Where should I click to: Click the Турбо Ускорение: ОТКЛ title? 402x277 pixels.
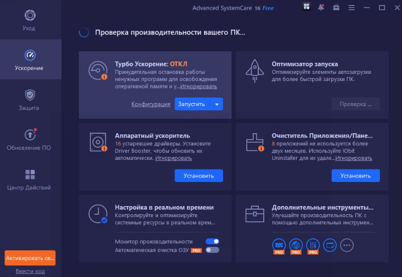point(151,64)
